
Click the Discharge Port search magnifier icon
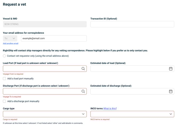[83, 91]
